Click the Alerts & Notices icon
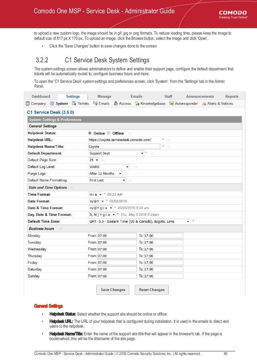The height and width of the screenshot is (363, 257). [204, 103]
